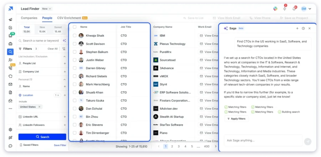This screenshot has height=157, width=321.
Task: Select the New 15.6K counter tab
Action: 42,30
